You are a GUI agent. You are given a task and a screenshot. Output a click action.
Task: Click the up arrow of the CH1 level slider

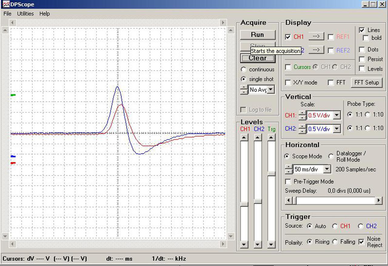(x=244, y=138)
